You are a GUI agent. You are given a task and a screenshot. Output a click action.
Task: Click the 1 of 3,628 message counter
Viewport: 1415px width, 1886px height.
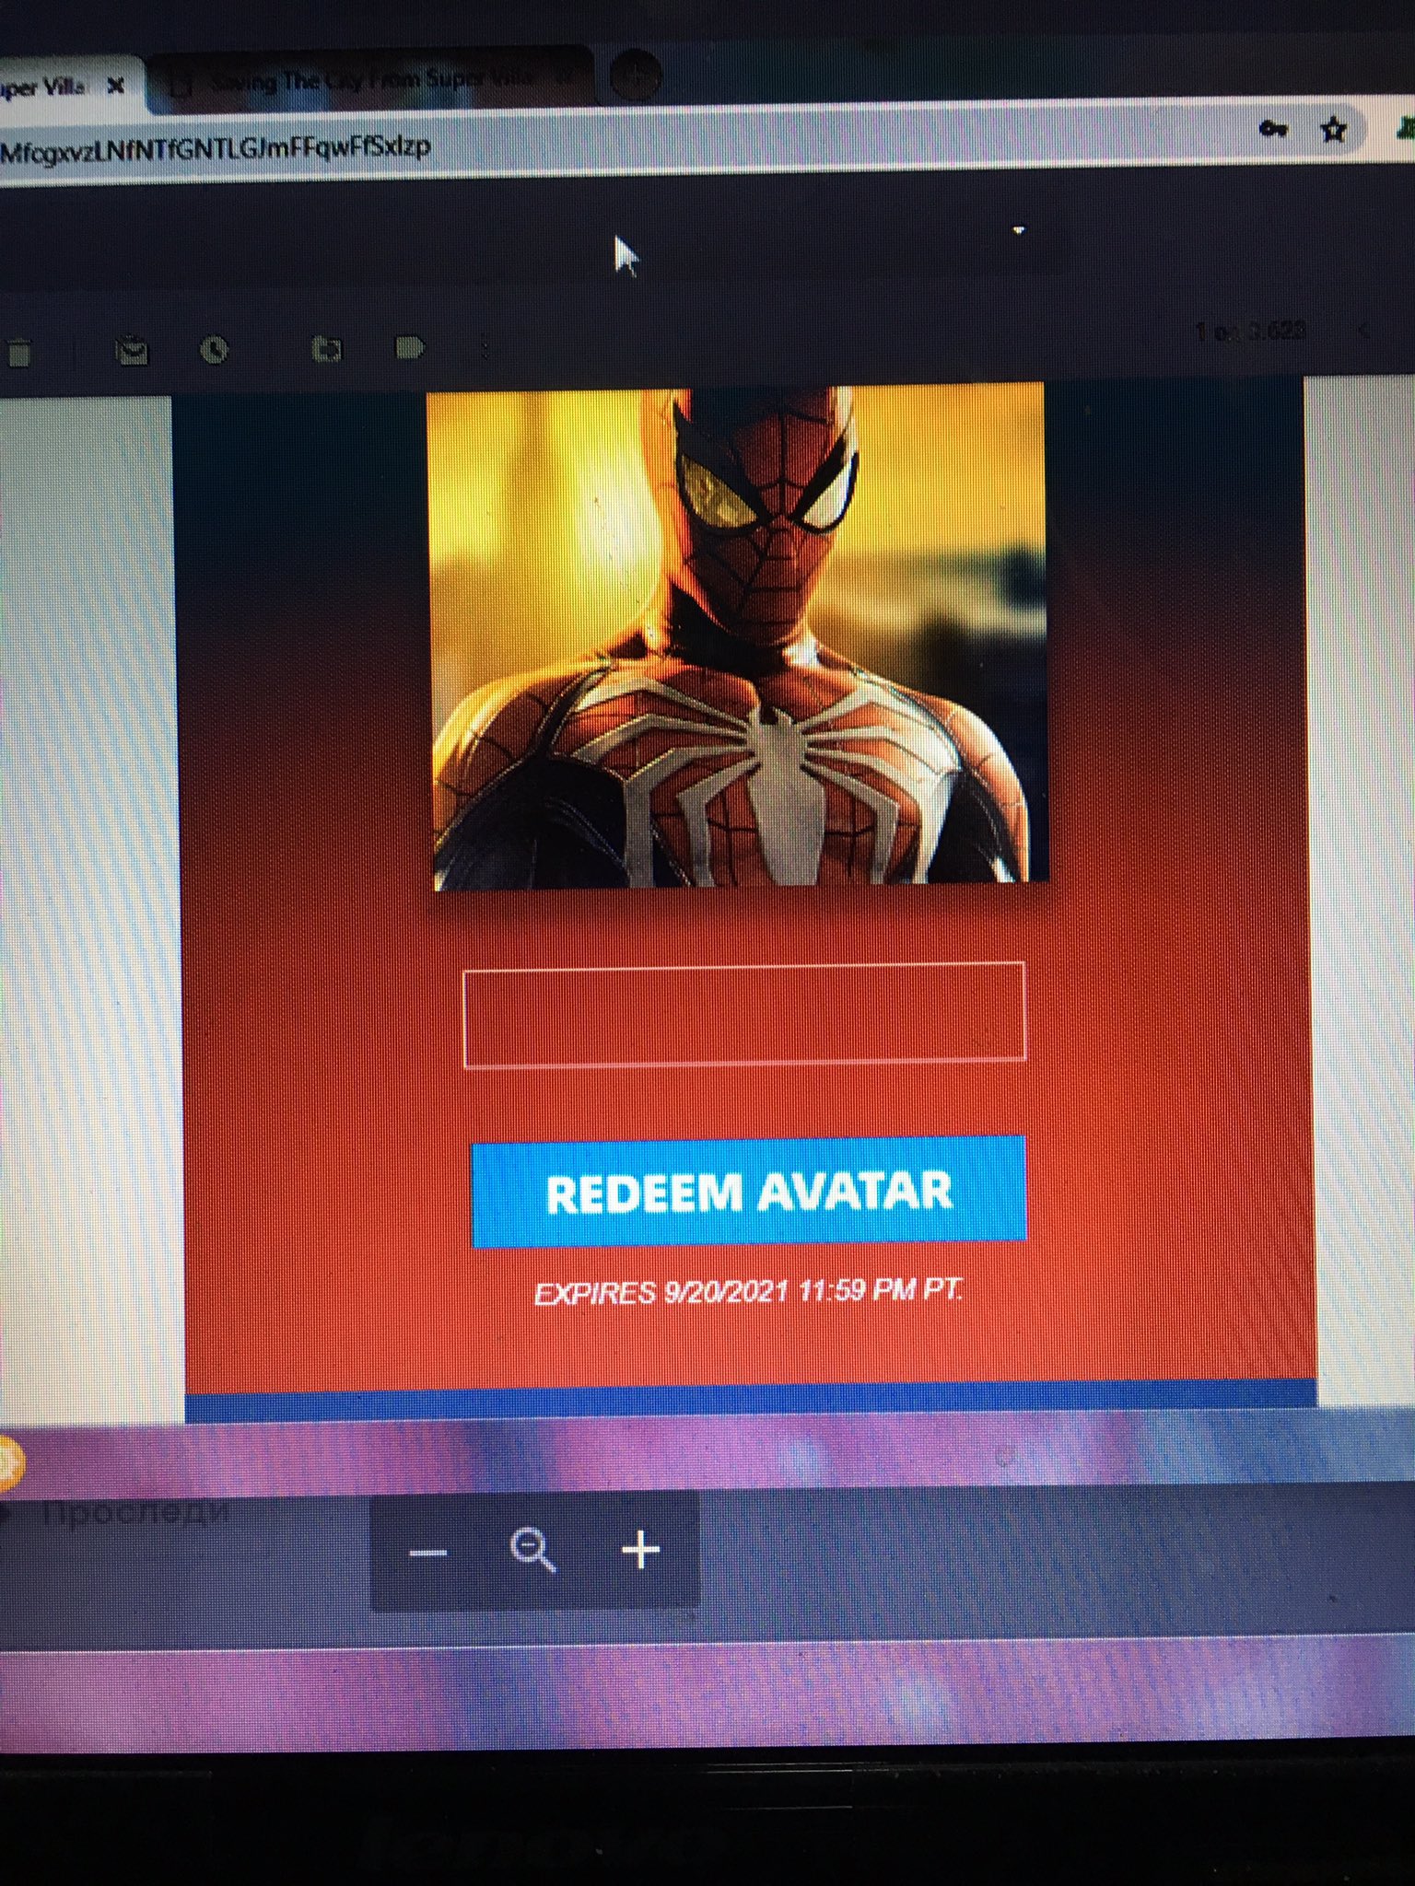[x=1249, y=331]
